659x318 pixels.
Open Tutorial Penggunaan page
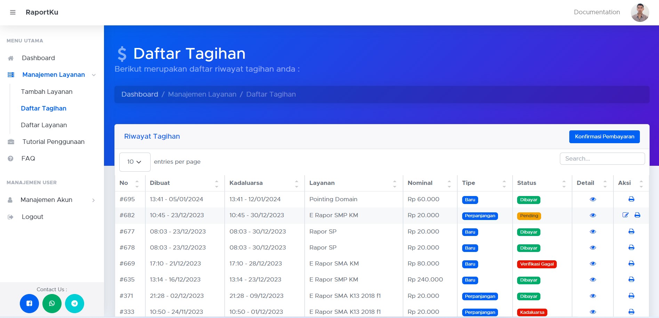[x=53, y=142]
